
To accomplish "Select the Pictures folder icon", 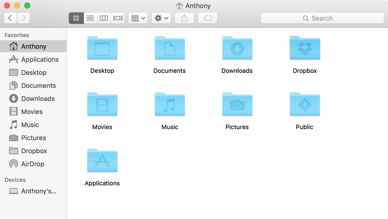I will 237,104.
